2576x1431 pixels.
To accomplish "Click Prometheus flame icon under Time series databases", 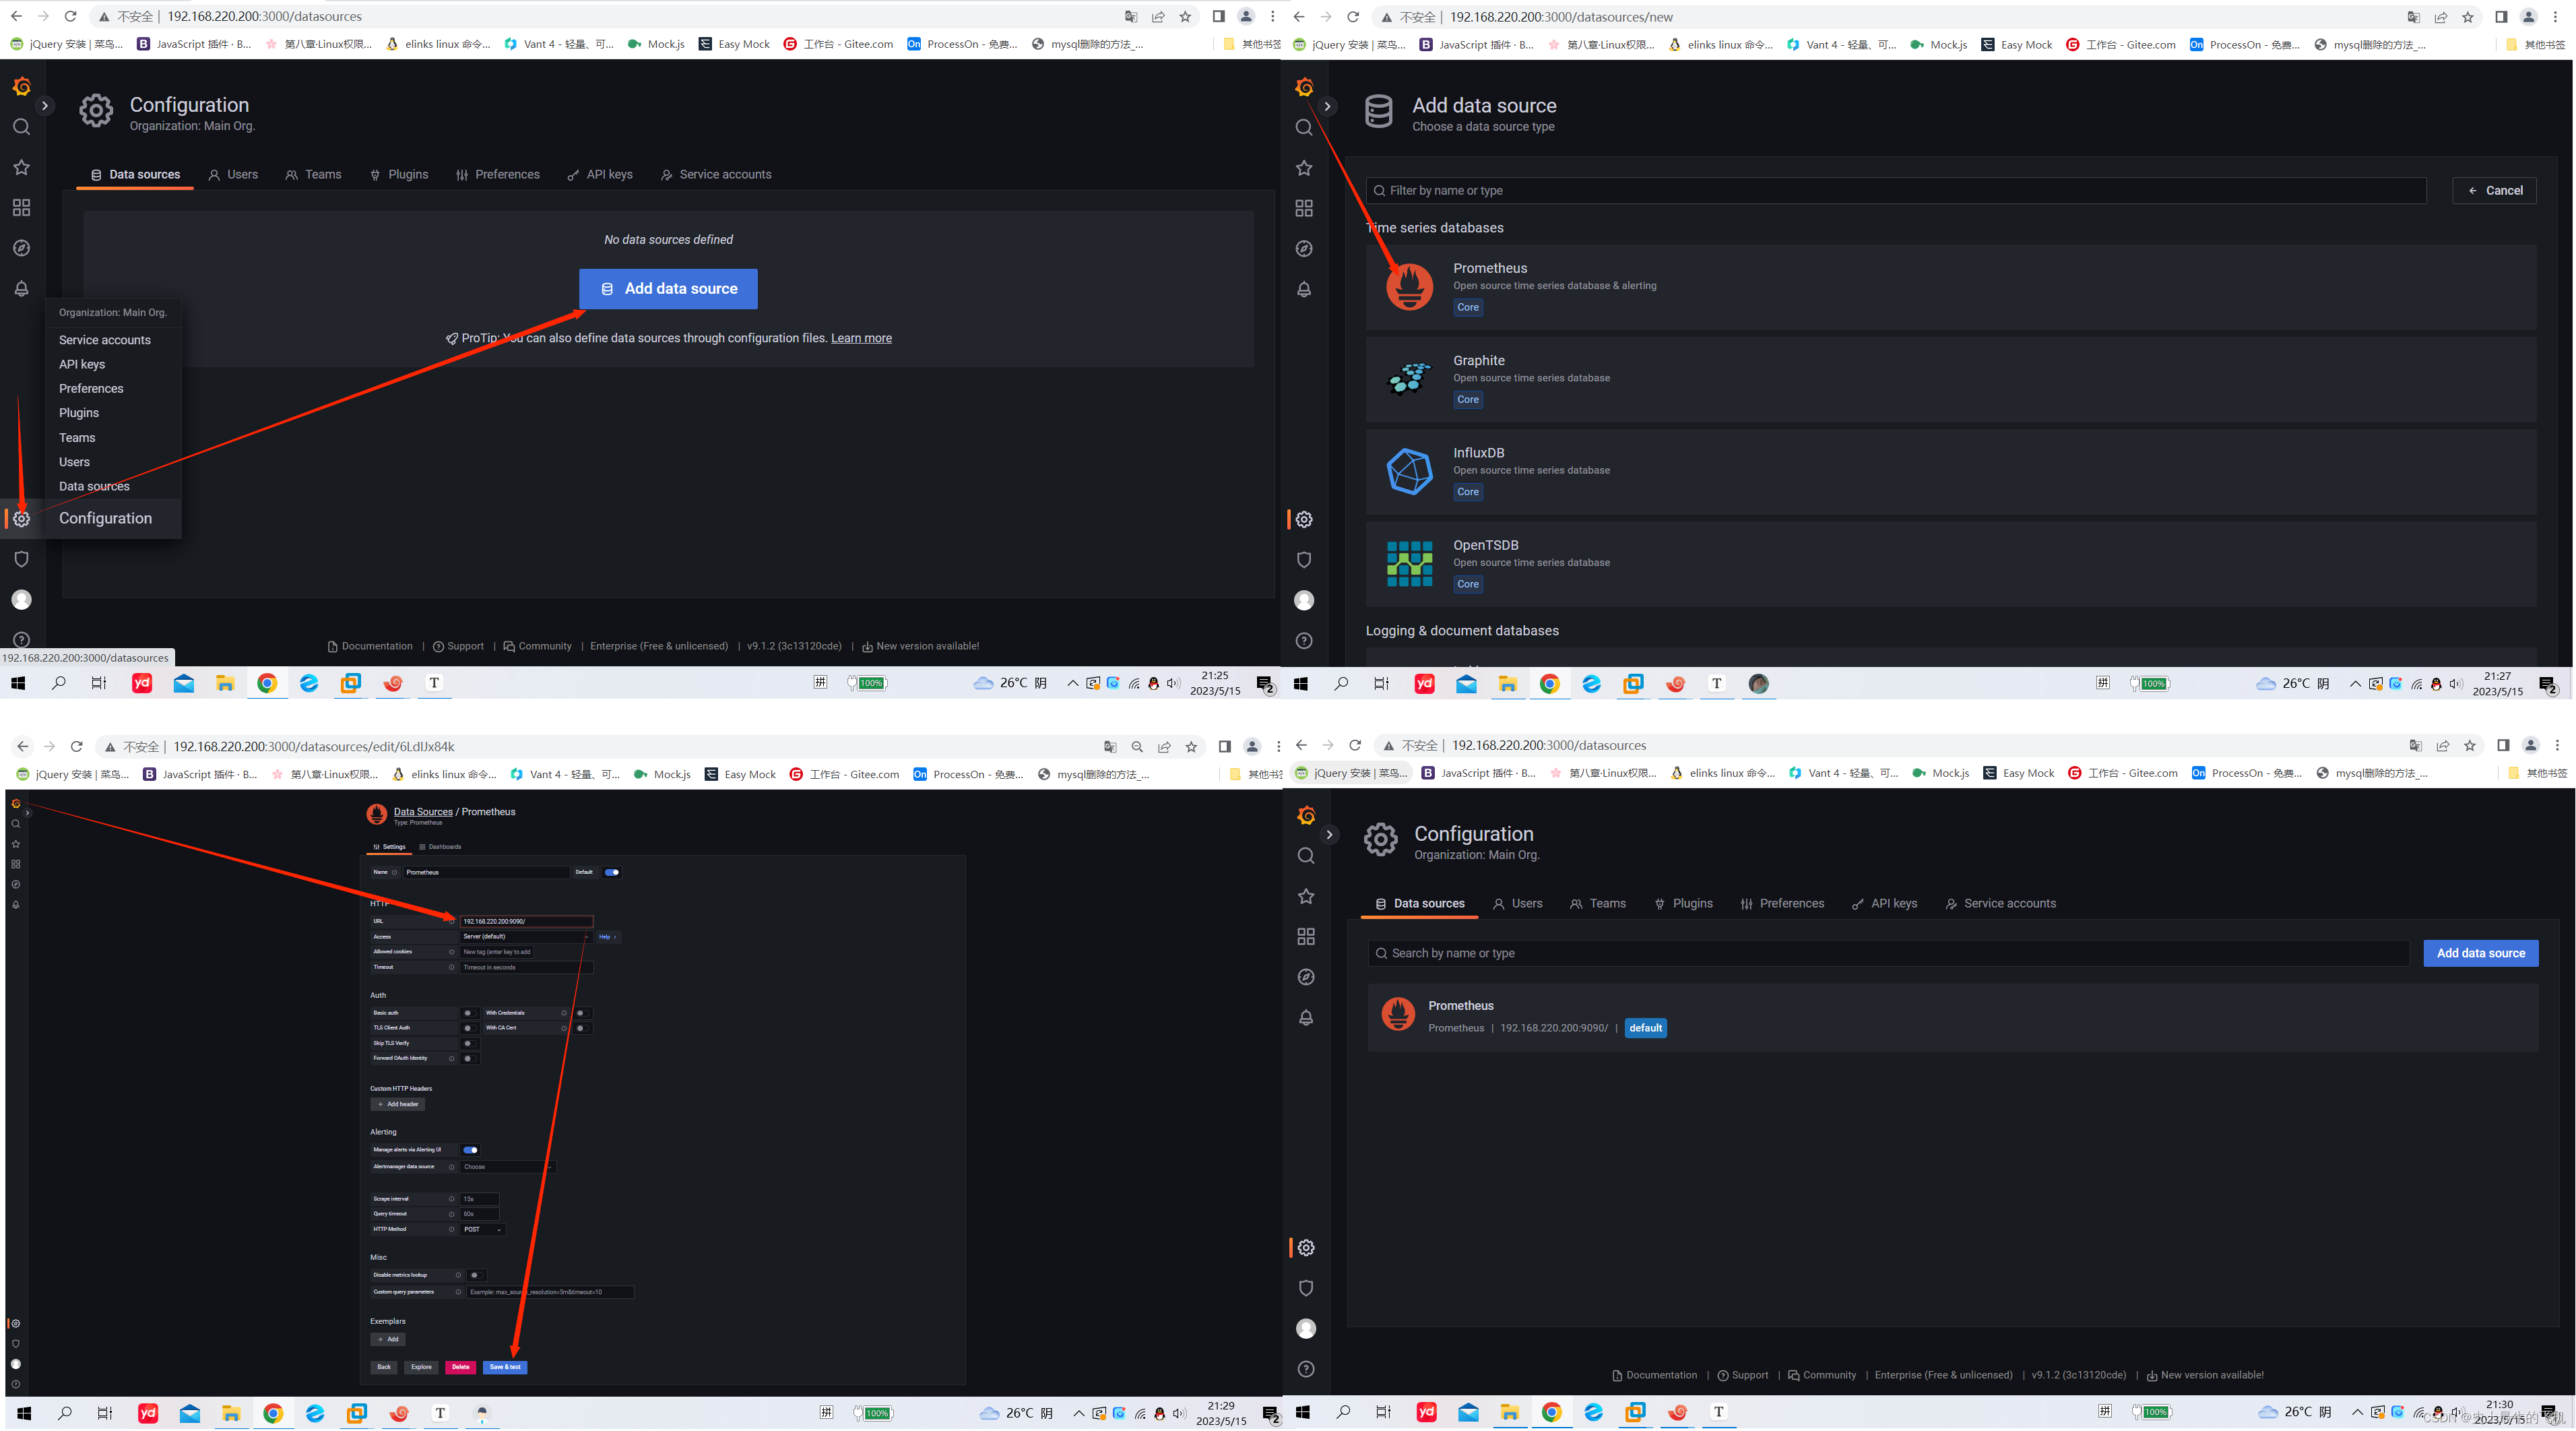I will (1409, 286).
